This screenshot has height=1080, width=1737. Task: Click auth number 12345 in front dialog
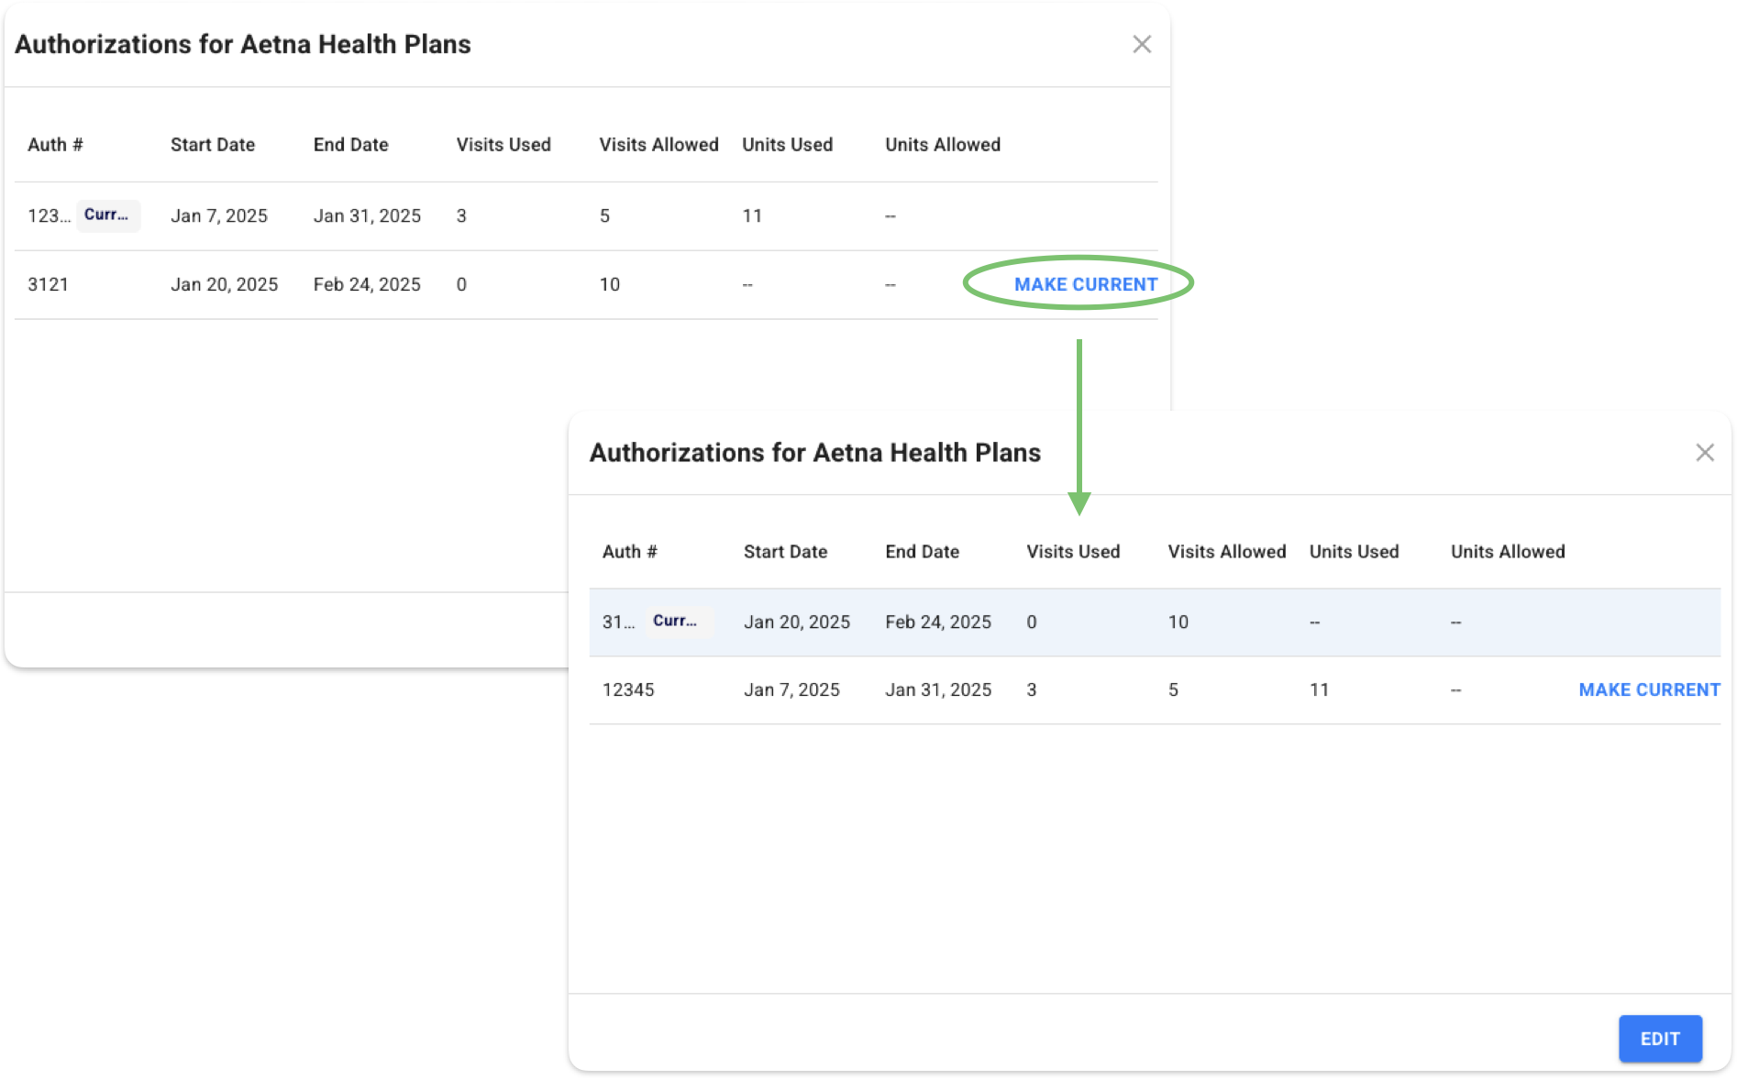(x=628, y=689)
